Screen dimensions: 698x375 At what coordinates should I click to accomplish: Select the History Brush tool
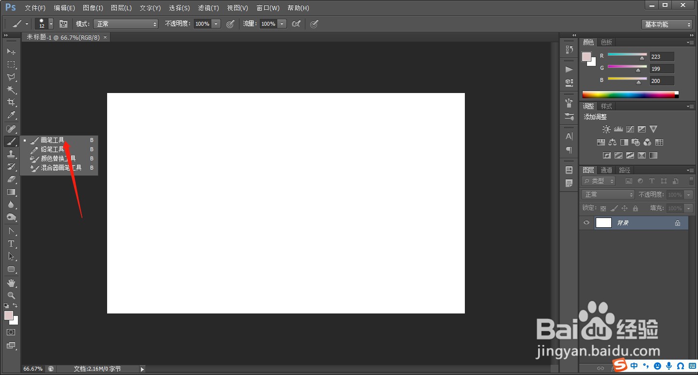[x=11, y=167]
